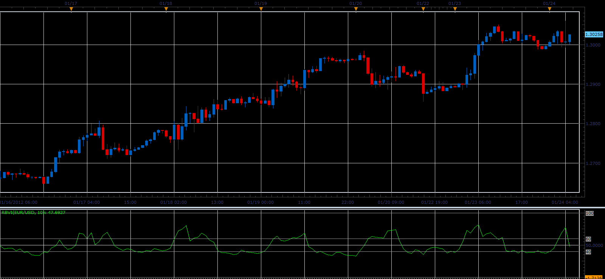Click the latest blue candle at chart's right edge
605x279 pixels.
pos(569,38)
